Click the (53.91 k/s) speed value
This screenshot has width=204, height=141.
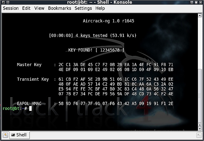[x=123, y=36]
